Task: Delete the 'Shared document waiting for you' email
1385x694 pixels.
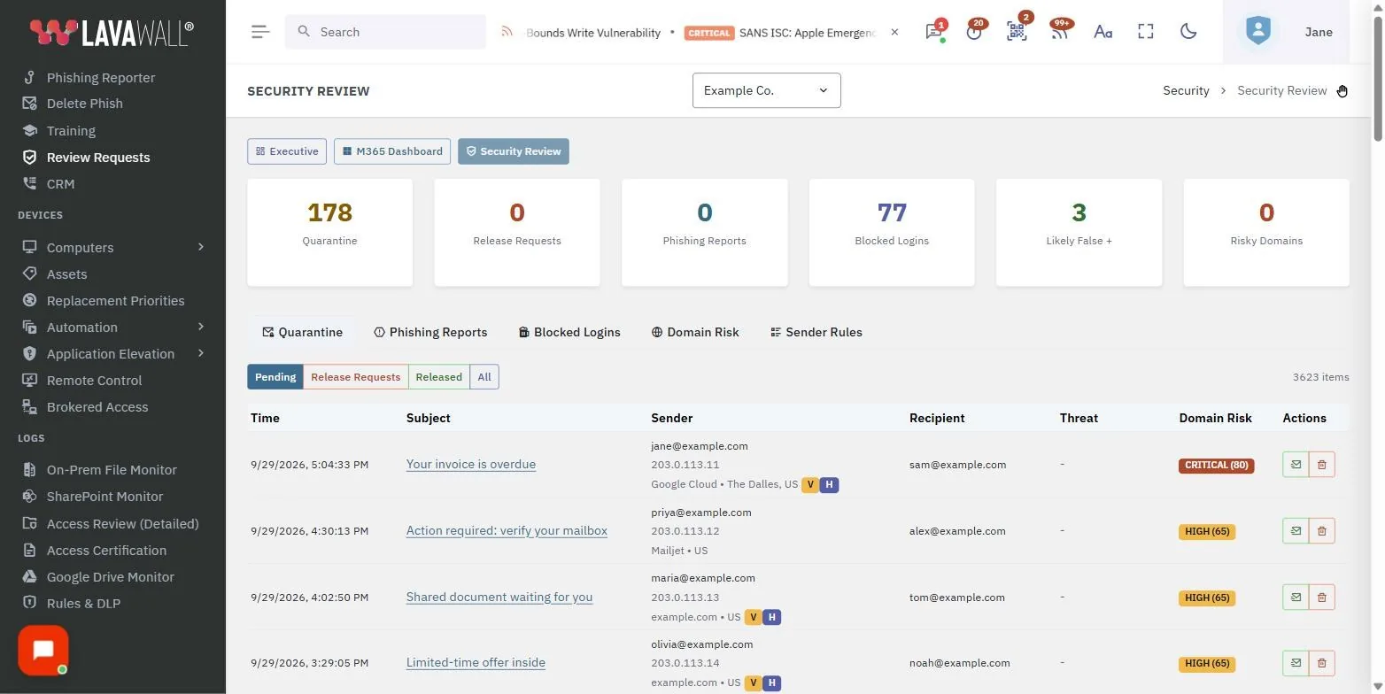Action: 1322,598
